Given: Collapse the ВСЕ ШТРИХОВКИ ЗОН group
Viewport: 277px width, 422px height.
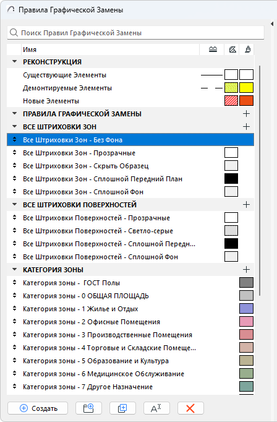Looking at the screenshot, I should [14, 126].
